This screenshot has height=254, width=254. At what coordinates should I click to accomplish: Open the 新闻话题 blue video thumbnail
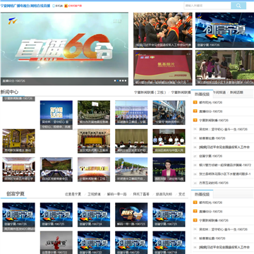tap(56, 112)
